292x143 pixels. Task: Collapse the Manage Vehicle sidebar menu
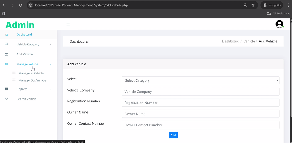click(27, 64)
